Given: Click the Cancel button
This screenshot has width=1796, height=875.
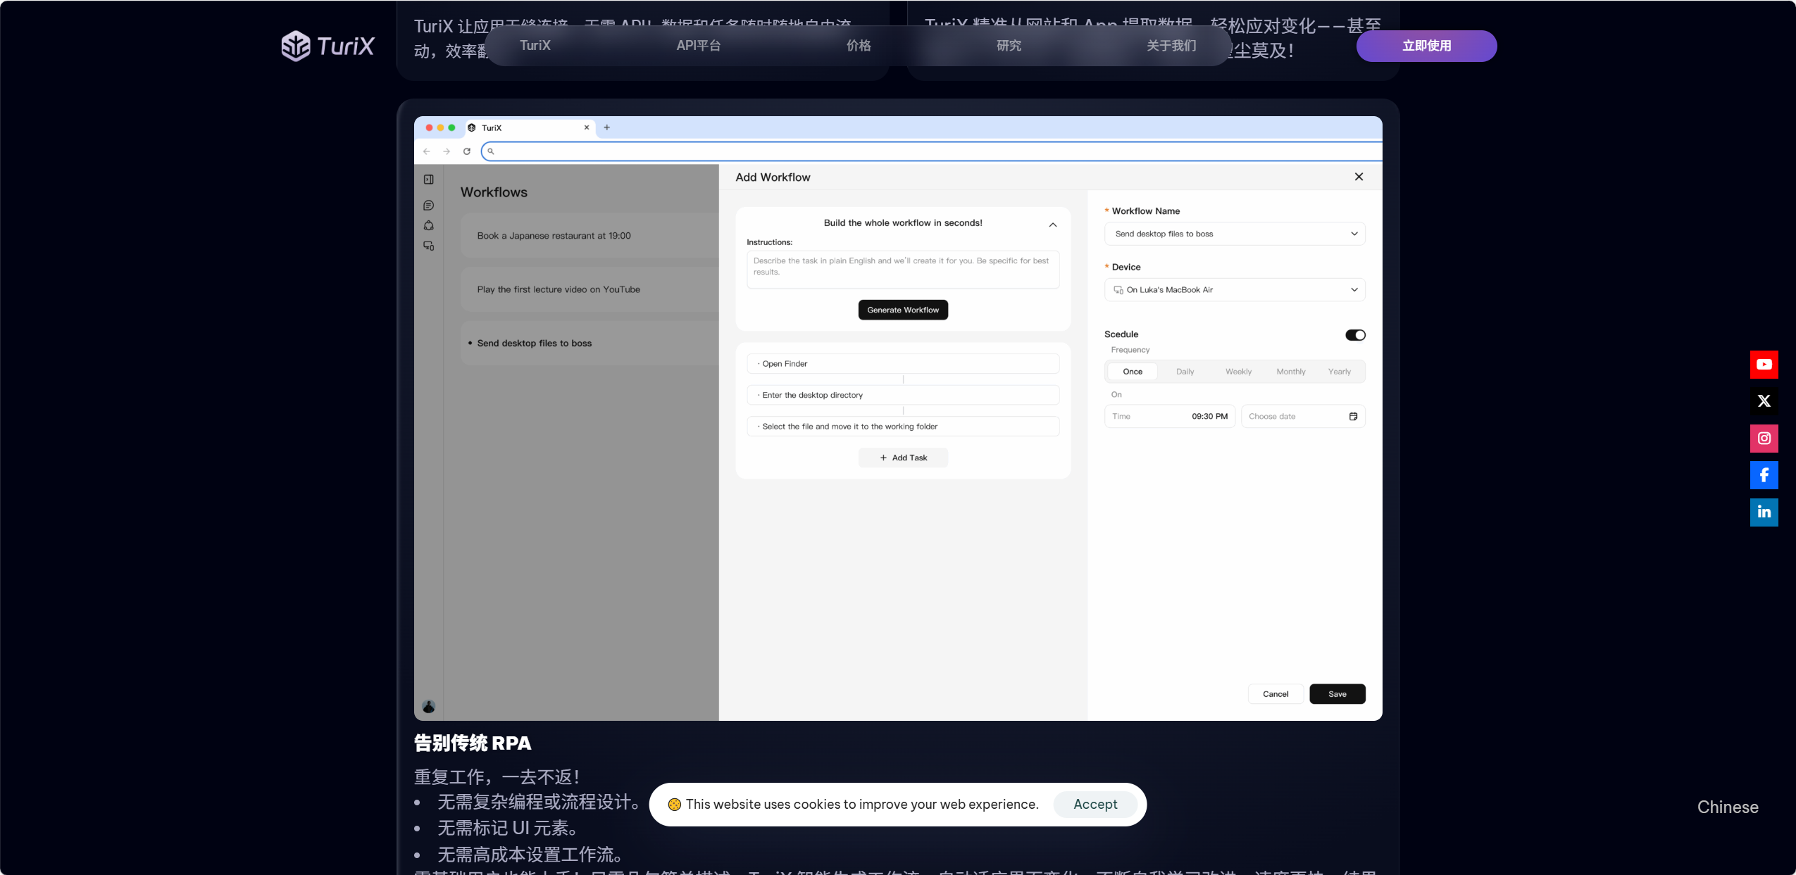Looking at the screenshot, I should point(1276,694).
